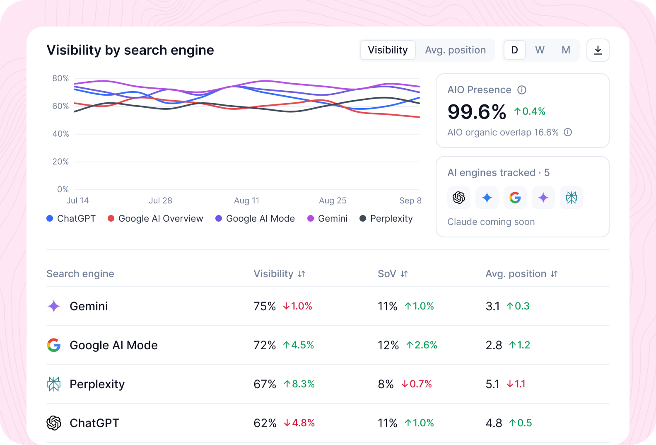
Task: Click the blue Gemini star in engines tracked
Action: point(487,198)
